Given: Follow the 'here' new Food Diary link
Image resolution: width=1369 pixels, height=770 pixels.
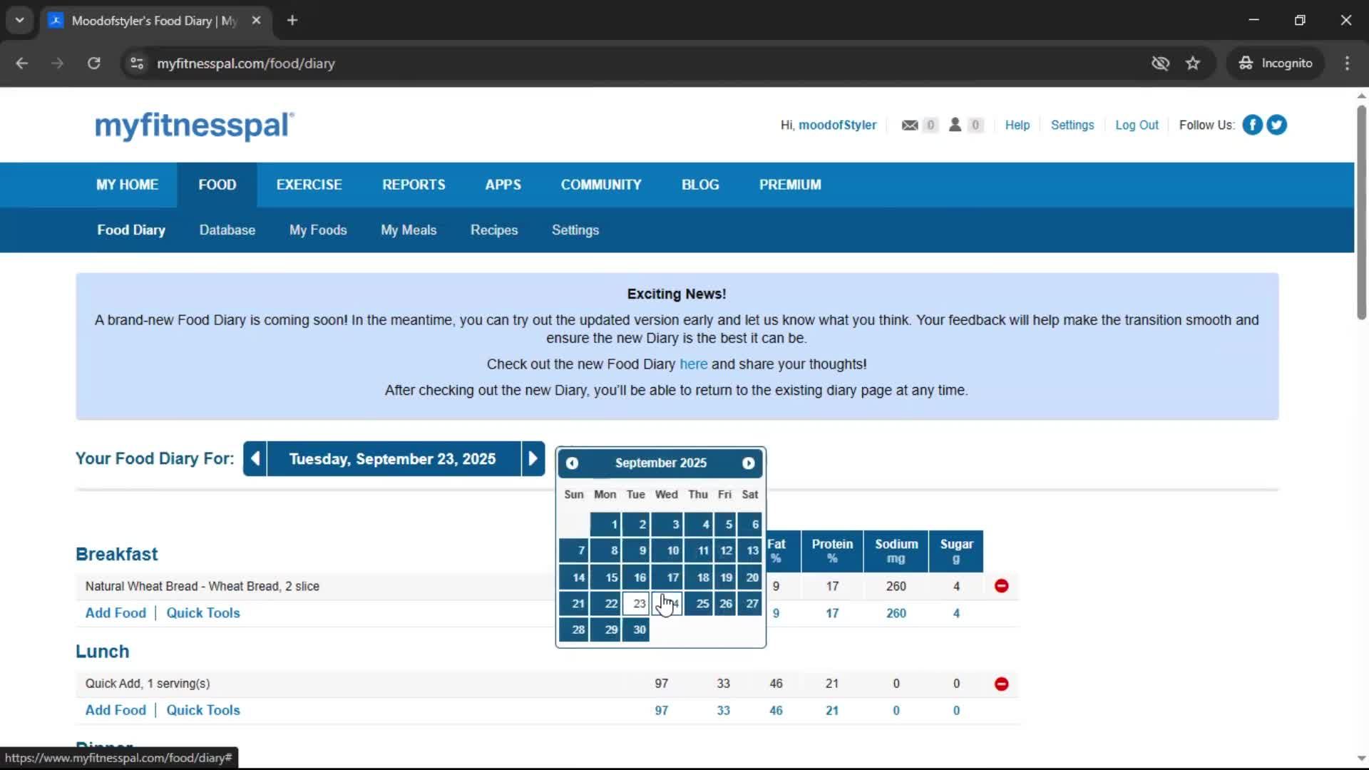Looking at the screenshot, I should coord(693,364).
